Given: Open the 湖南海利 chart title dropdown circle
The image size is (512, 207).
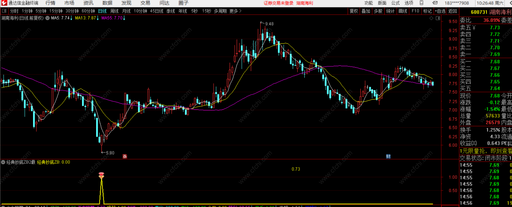Looking at the screenshot, I should pyautogui.click(x=47, y=18).
